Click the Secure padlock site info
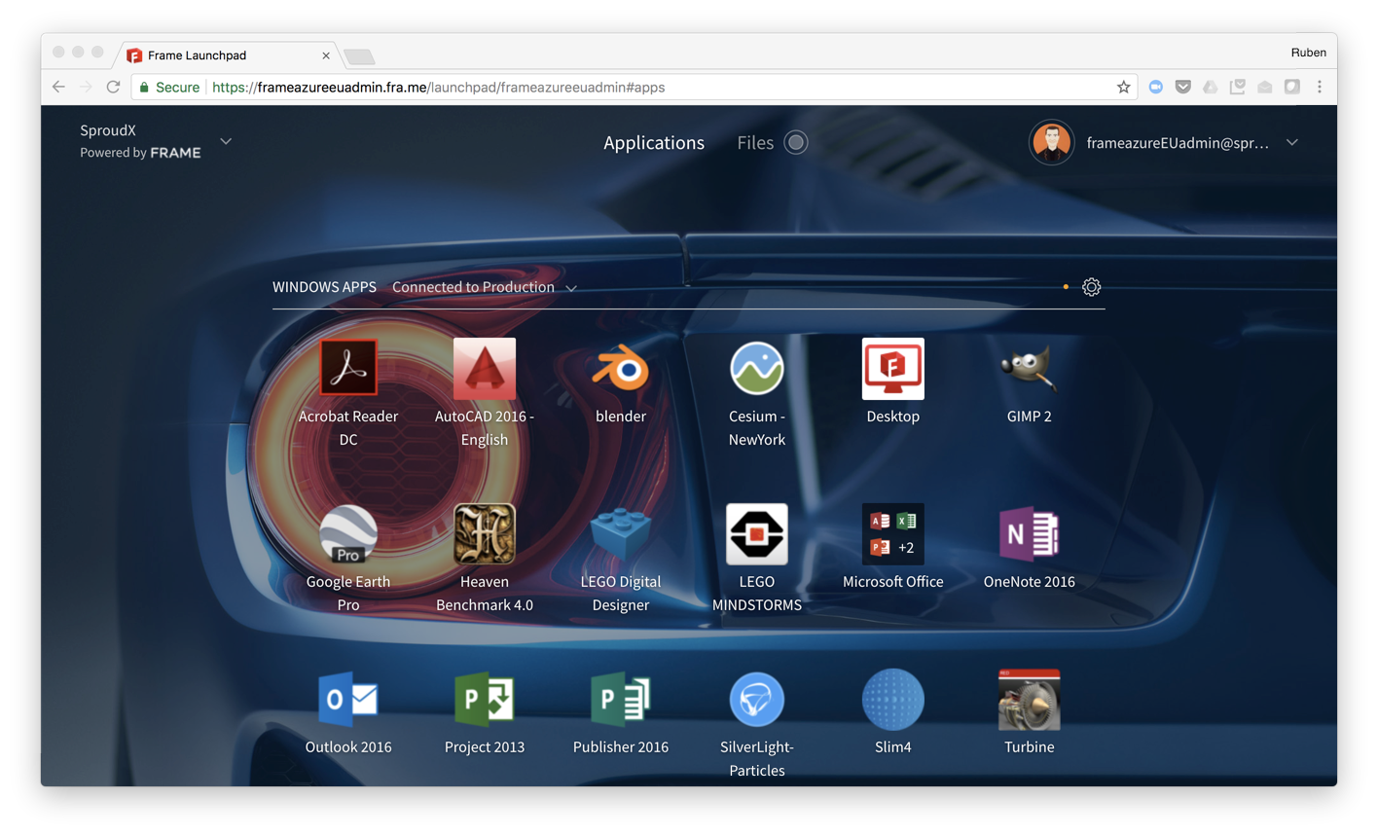Image resolution: width=1378 pixels, height=835 pixels. [x=170, y=88]
